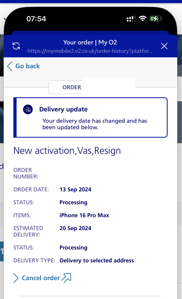Screen dimensions: 182x299
Task: Tap the chevron beside Cancel order
Action: pyautogui.click(x=16, y=278)
